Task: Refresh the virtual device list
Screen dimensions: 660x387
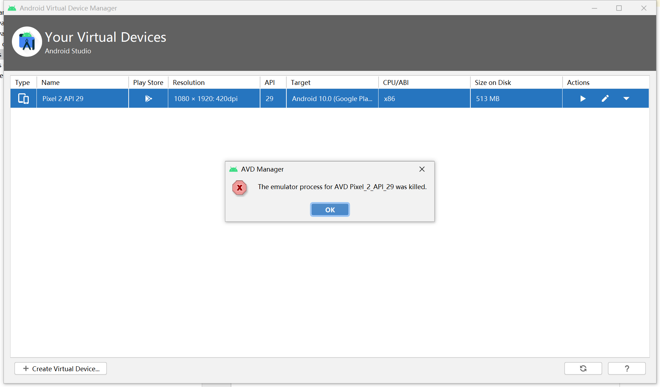Action: (583, 368)
